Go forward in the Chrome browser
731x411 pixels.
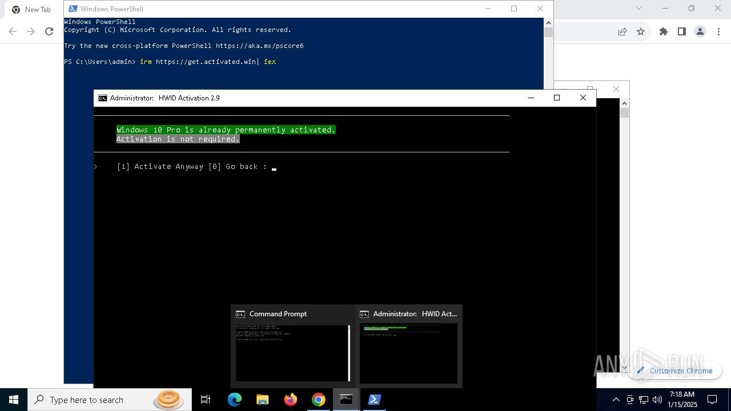(x=31, y=31)
